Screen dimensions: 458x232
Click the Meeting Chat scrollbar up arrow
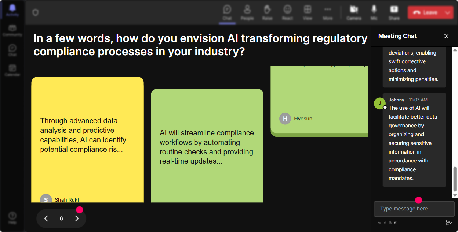455,50
